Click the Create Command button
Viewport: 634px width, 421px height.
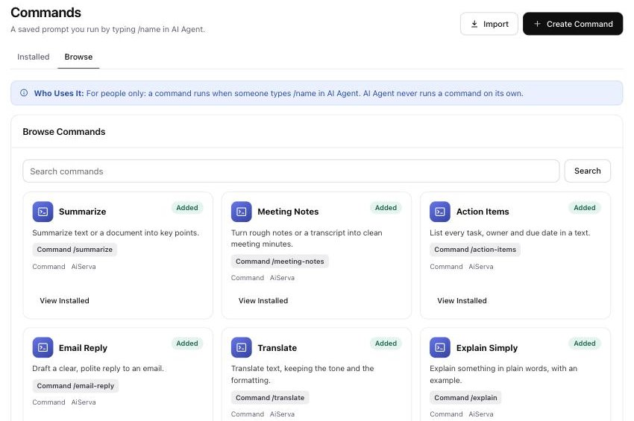click(x=573, y=24)
